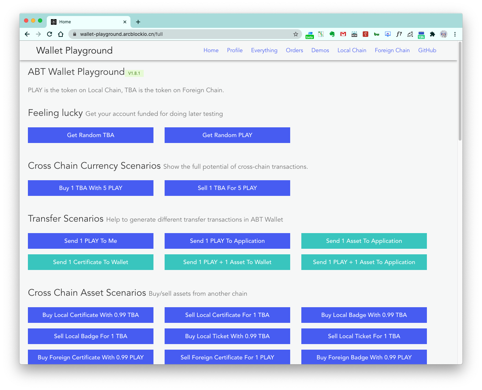Open the Everything nav link
482x390 pixels.
tap(264, 50)
